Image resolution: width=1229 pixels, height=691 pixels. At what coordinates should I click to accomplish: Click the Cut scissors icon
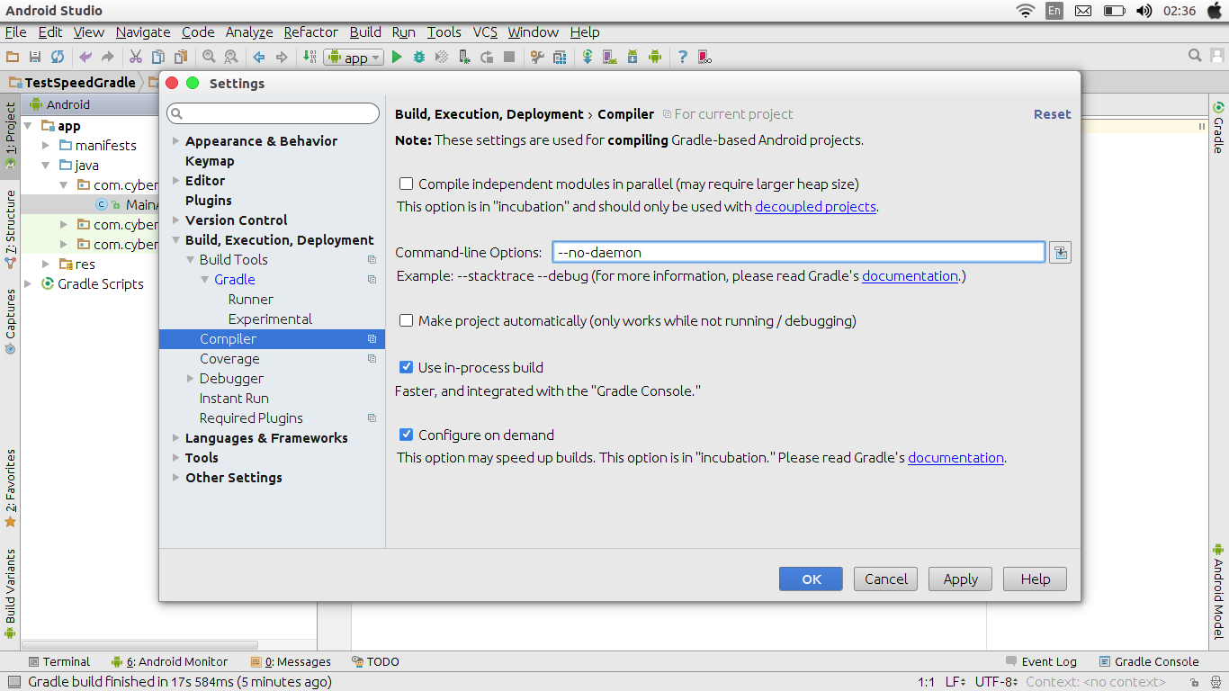tap(135, 57)
